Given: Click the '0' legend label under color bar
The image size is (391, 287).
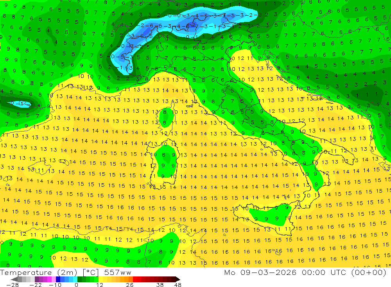Looking at the screenshot, I should click(76, 285).
